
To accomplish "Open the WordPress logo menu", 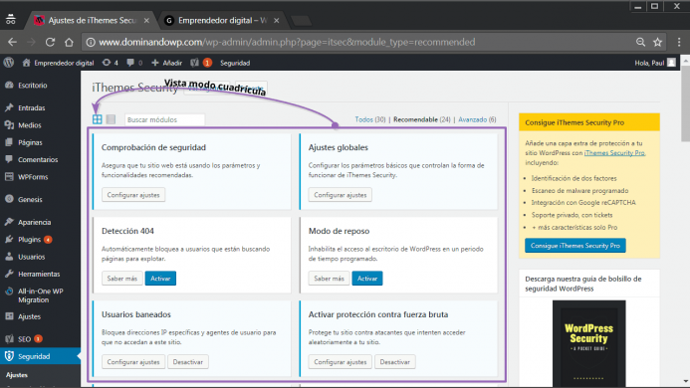I will pyautogui.click(x=9, y=63).
